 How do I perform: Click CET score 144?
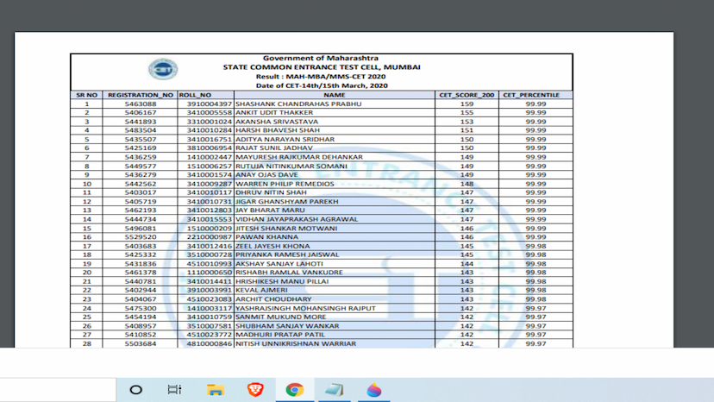(x=467, y=264)
